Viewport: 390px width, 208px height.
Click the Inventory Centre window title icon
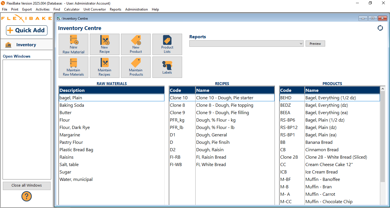(58, 19)
